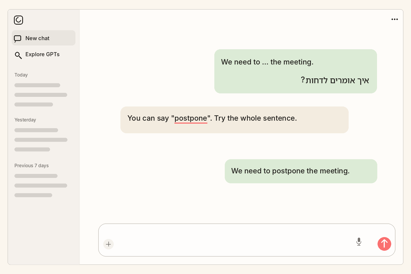Open Explore GPTs
Image resolution: width=411 pixels, height=274 pixels.
tap(44, 54)
